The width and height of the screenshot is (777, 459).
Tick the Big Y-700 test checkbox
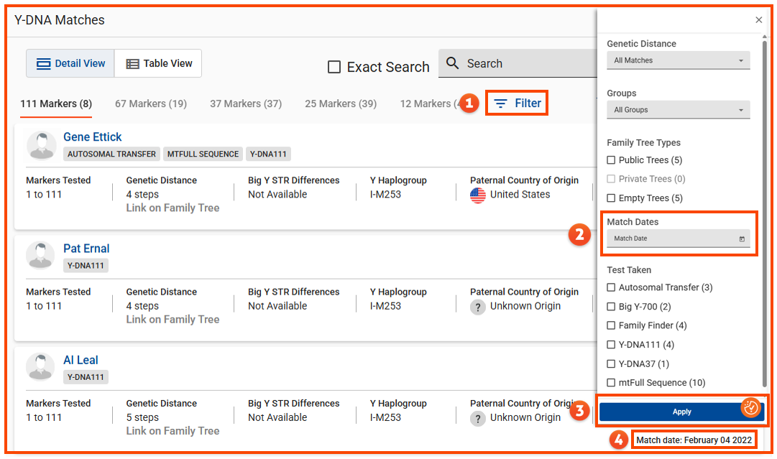point(611,307)
